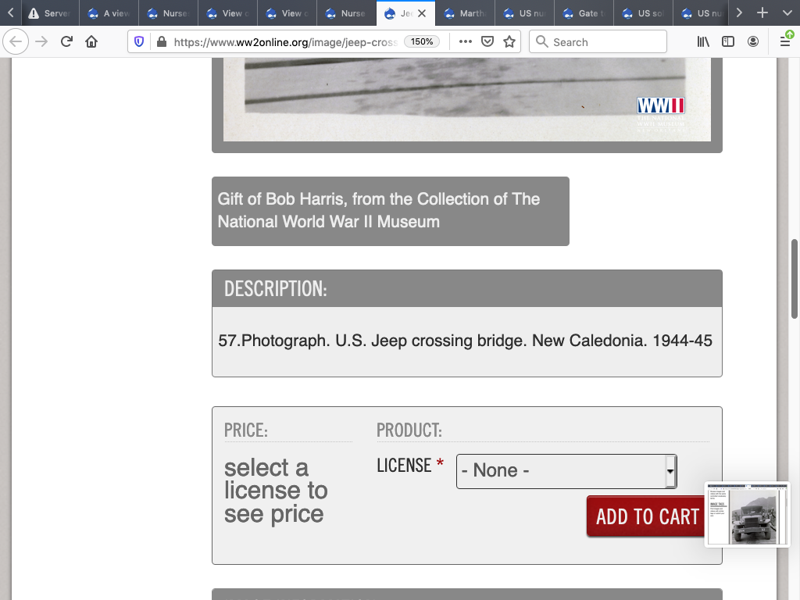Screen dimensions: 800x600
Task: Reload the current page
Action: pos(66,41)
